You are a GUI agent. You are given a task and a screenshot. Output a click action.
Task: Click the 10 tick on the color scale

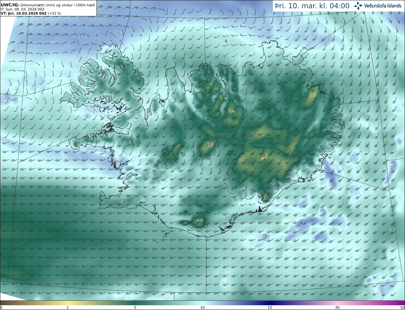coord(202,307)
